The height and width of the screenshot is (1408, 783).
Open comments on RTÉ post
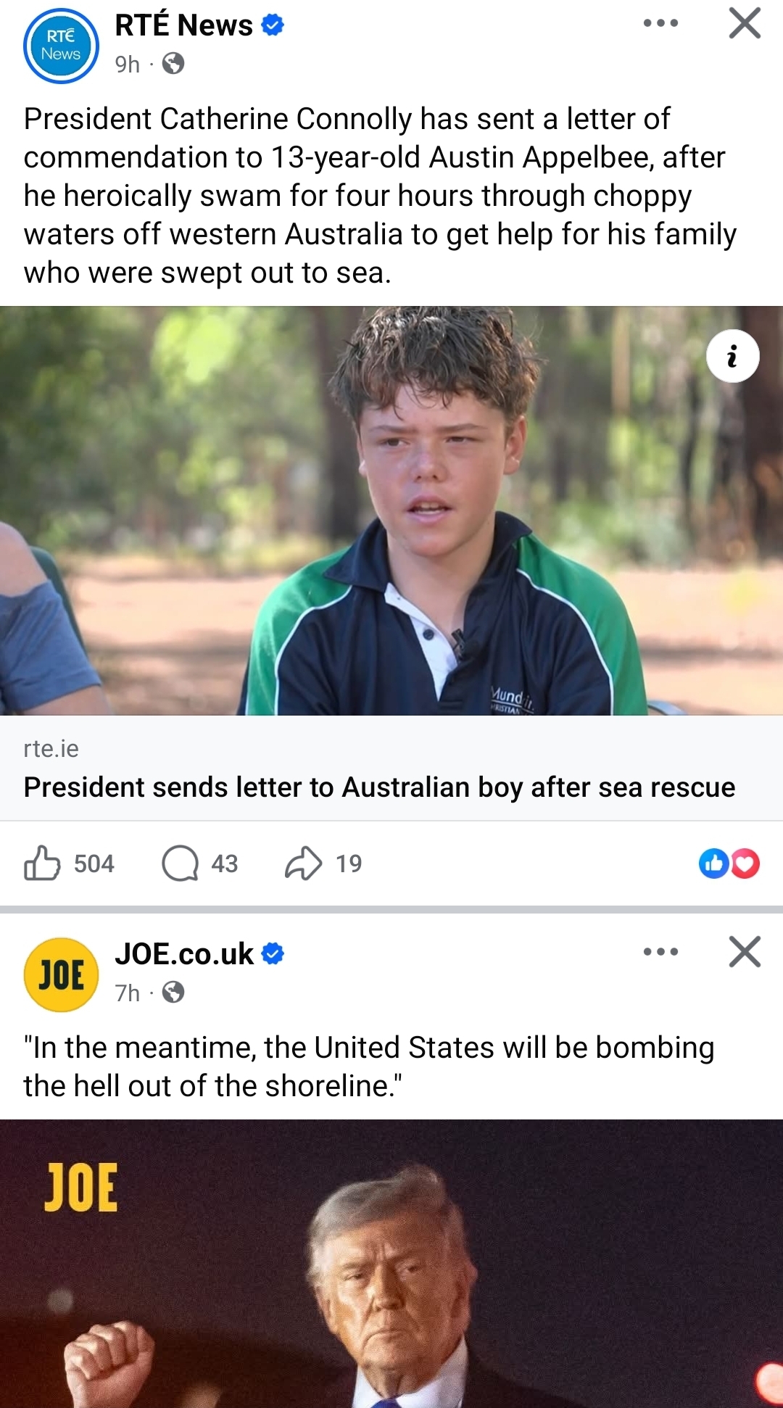click(x=200, y=864)
